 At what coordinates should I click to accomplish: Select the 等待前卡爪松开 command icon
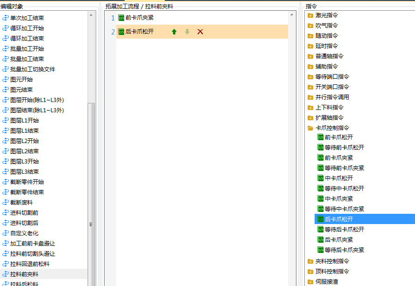321,147
